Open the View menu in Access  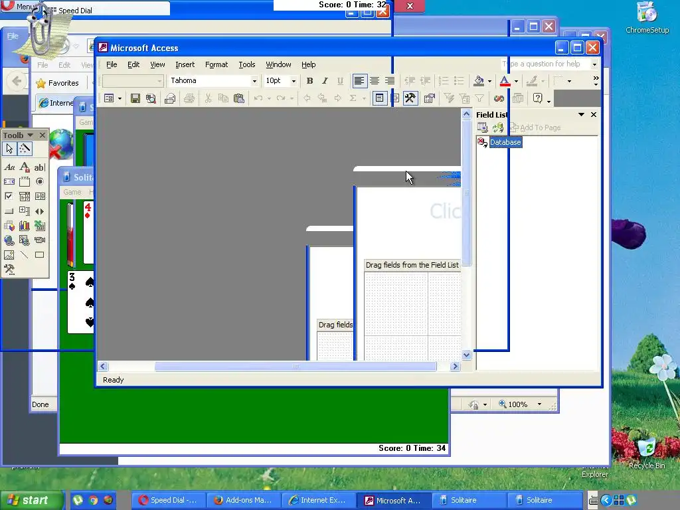(157, 64)
